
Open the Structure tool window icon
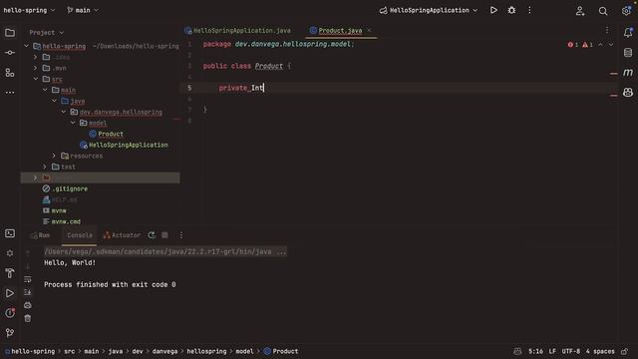(10, 73)
